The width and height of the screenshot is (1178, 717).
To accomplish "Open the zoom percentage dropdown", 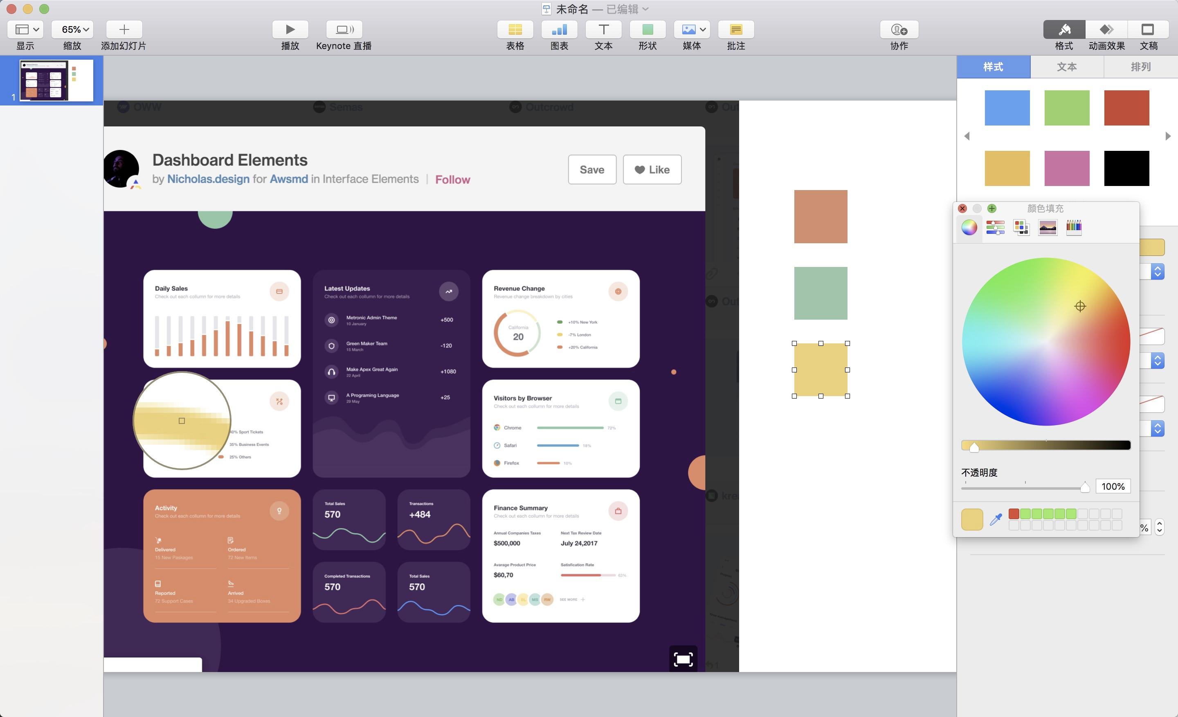I will click(x=72, y=29).
